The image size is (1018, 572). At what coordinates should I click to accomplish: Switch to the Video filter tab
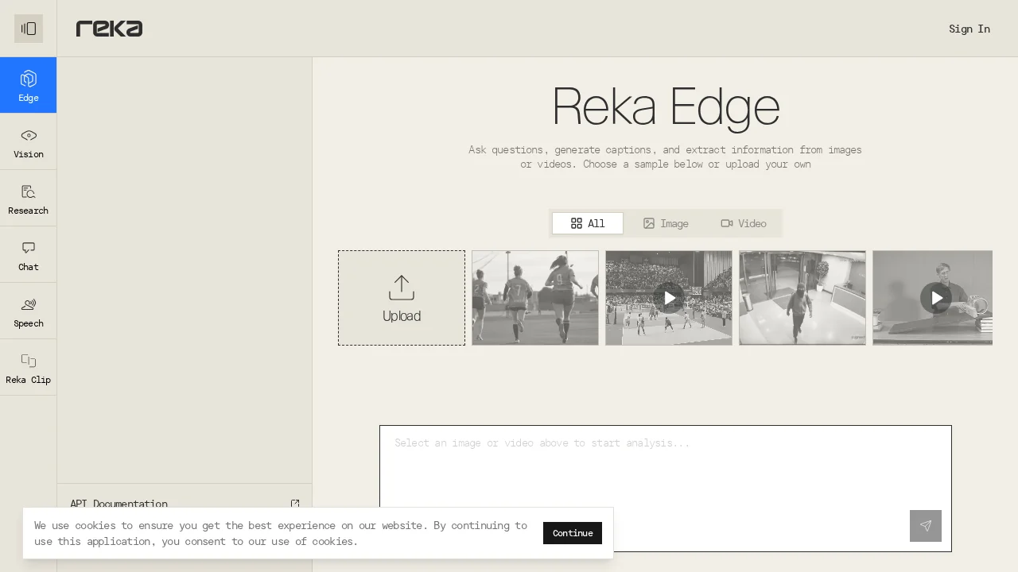point(743,223)
